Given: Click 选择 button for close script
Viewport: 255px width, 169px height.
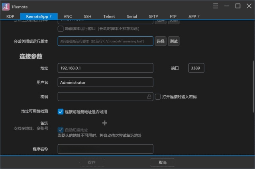Looking at the screenshot, I should (x=161, y=41).
